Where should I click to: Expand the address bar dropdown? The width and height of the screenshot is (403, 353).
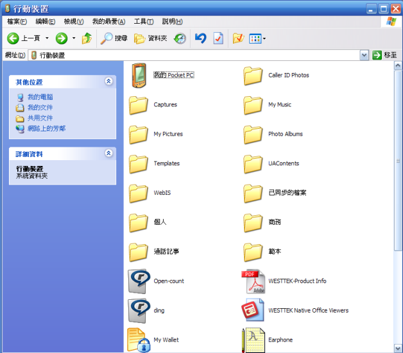pyautogui.click(x=364, y=55)
